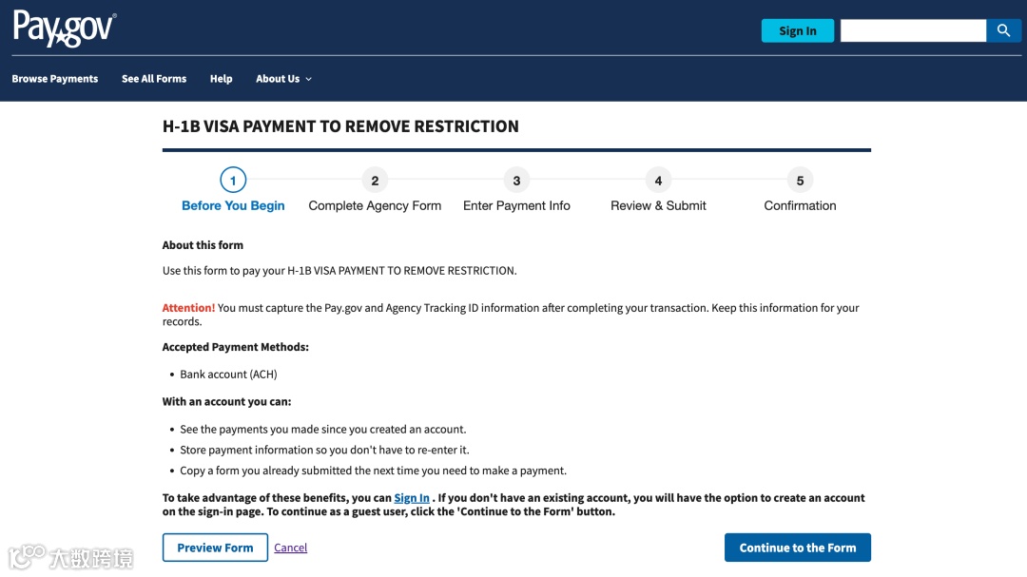Select step 3 circle Enter Payment Info
This screenshot has height=577, width=1027.
[516, 180]
